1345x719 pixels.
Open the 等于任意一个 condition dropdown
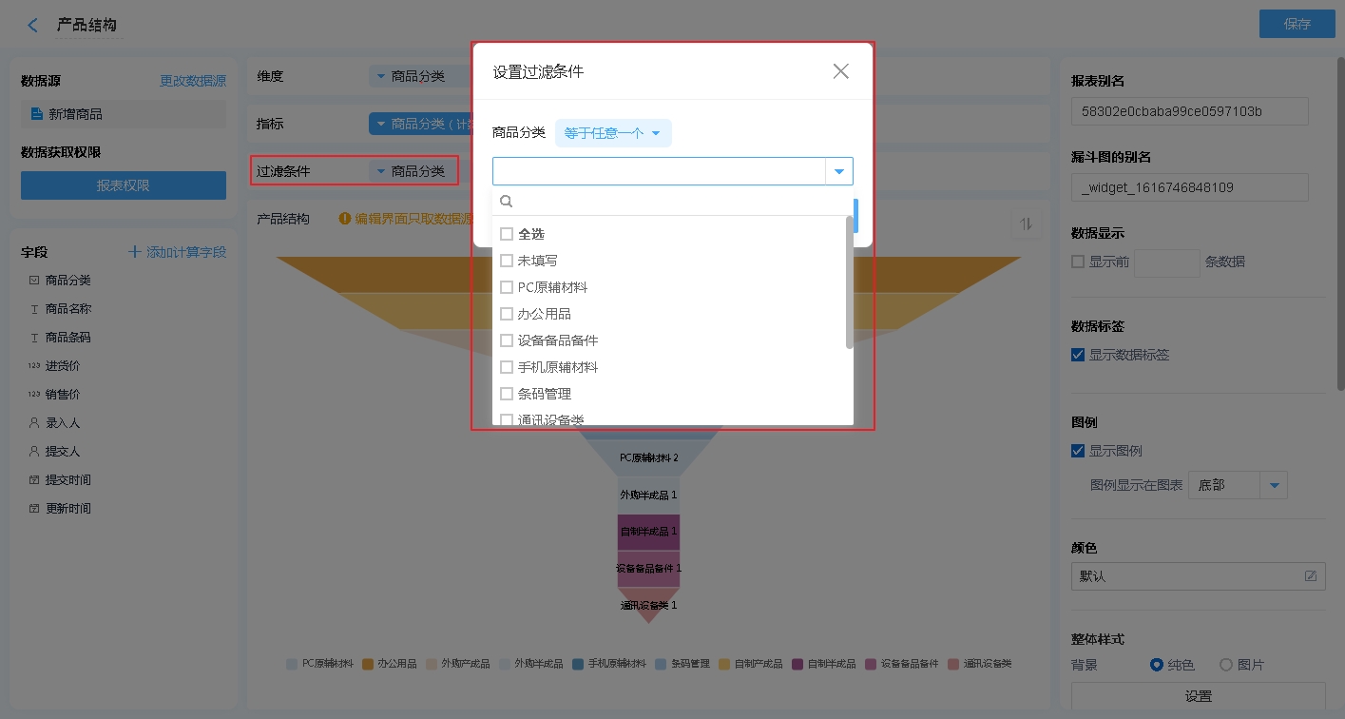(x=613, y=133)
